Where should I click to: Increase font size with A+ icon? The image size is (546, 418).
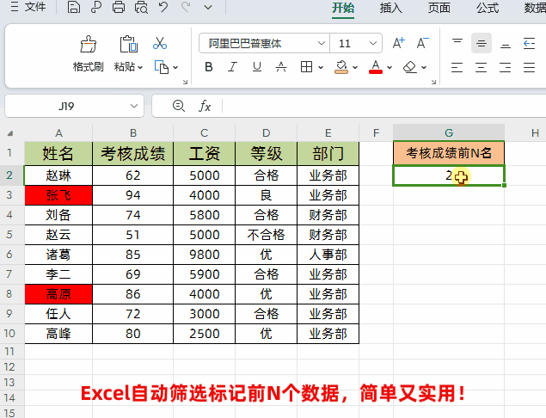tap(399, 43)
